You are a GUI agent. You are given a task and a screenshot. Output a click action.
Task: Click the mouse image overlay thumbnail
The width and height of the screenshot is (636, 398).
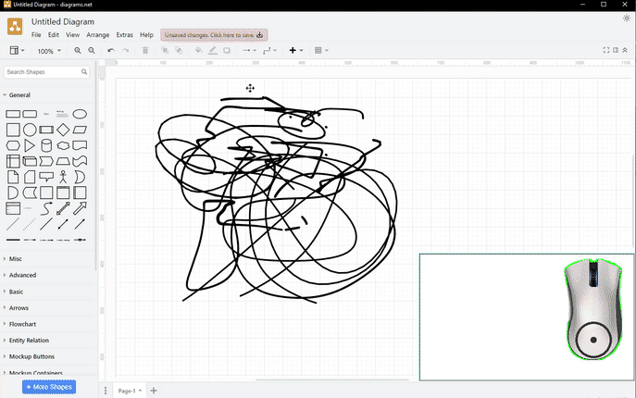coord(593,309)
